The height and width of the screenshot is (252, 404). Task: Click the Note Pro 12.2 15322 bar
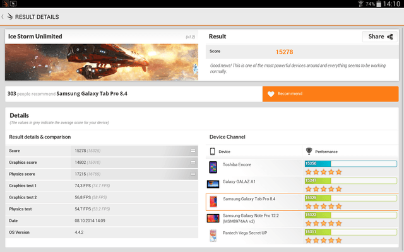point(351,215)
